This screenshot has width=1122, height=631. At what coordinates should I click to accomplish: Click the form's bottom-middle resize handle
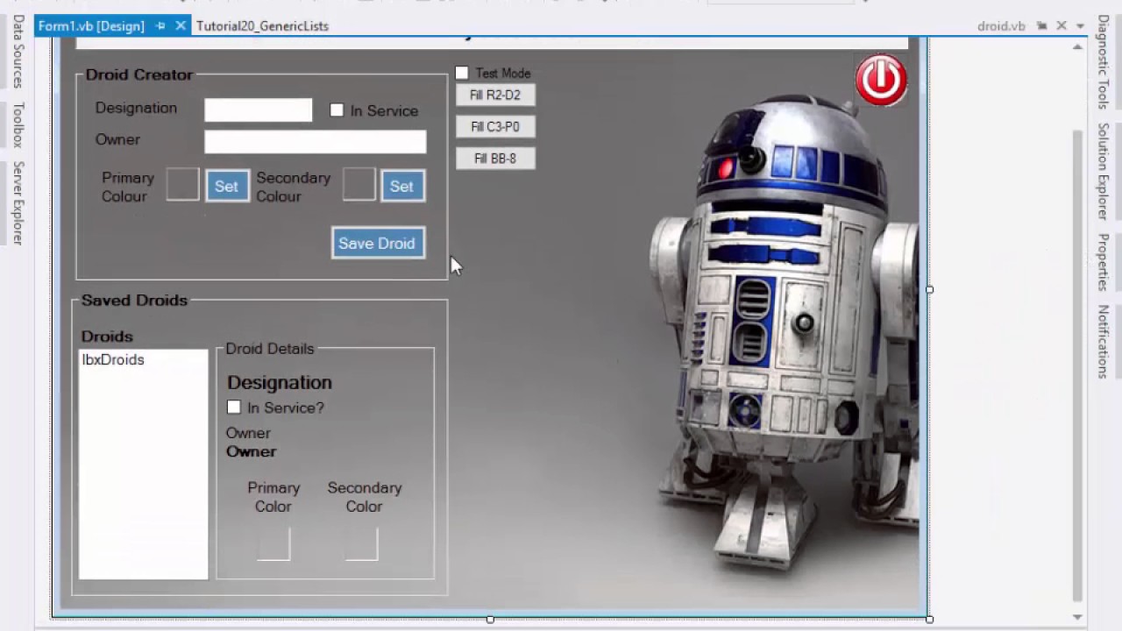click(x=490, y=619)
